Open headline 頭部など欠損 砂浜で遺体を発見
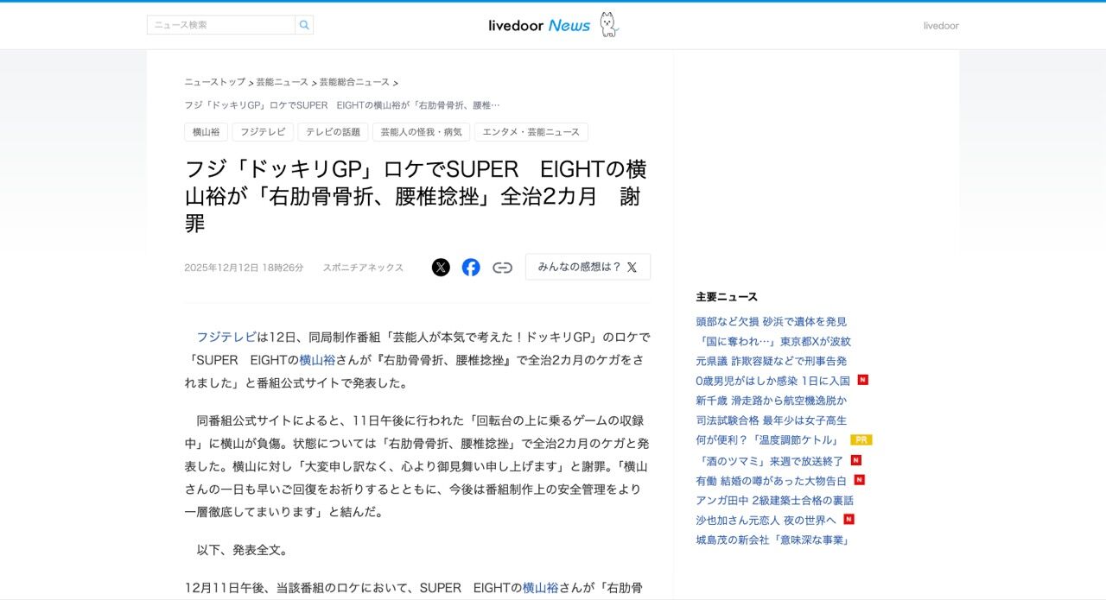This screenshot has width=1106, height=600. tap(772, 321)
